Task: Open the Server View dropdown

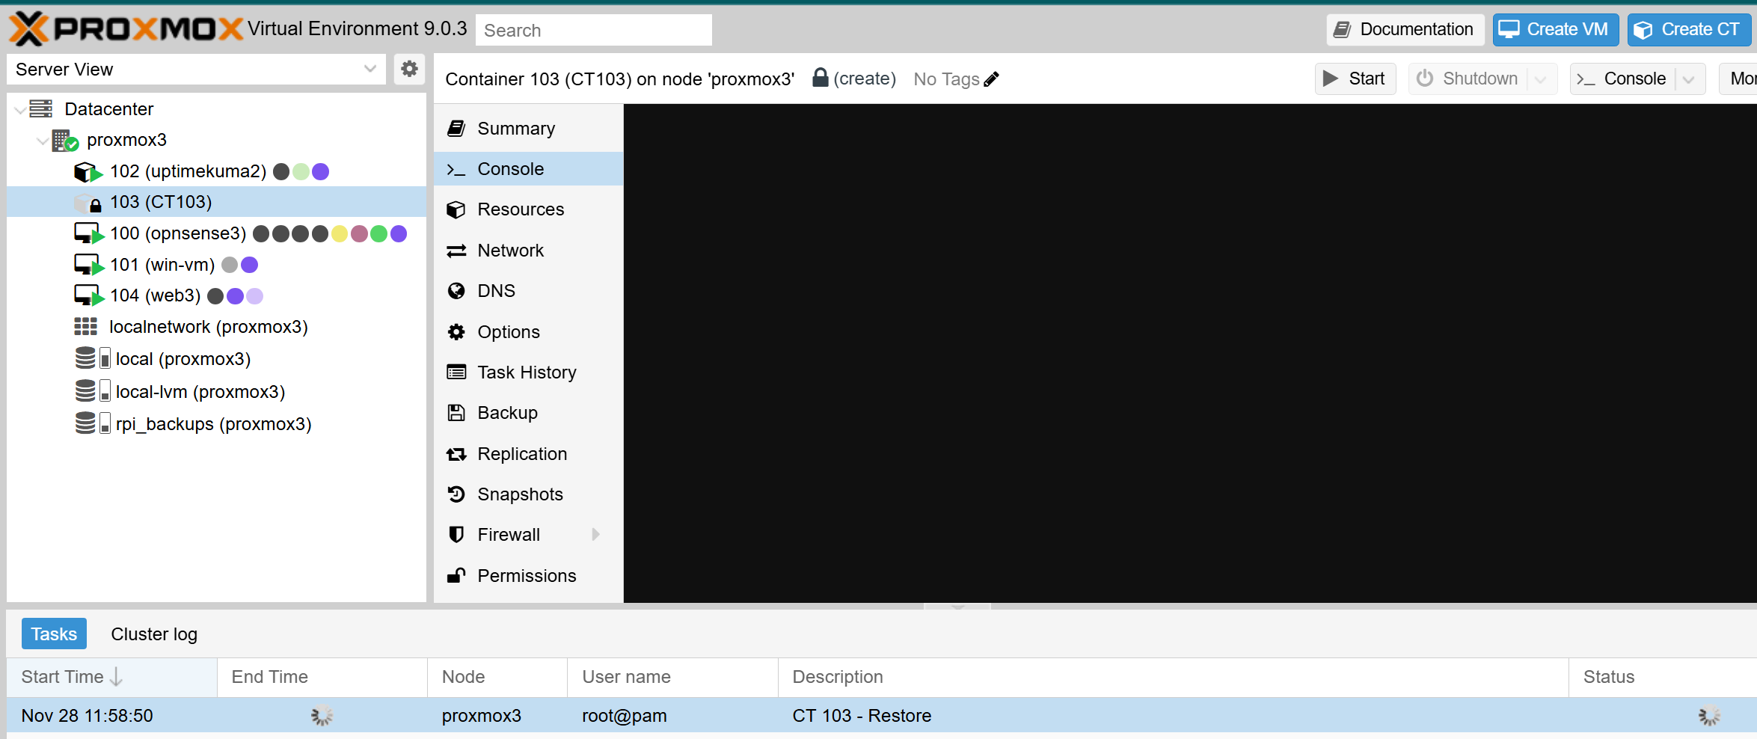Action: (370, 69)
